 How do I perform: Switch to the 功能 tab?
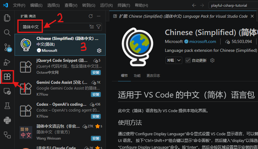pyautogui.click(x=137, y=76)
